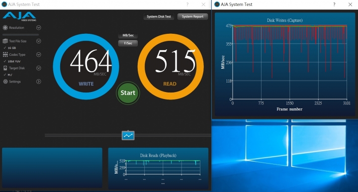Open help in main AJA window
Screen dimensions: 358x192
click(x=187, y=4)
